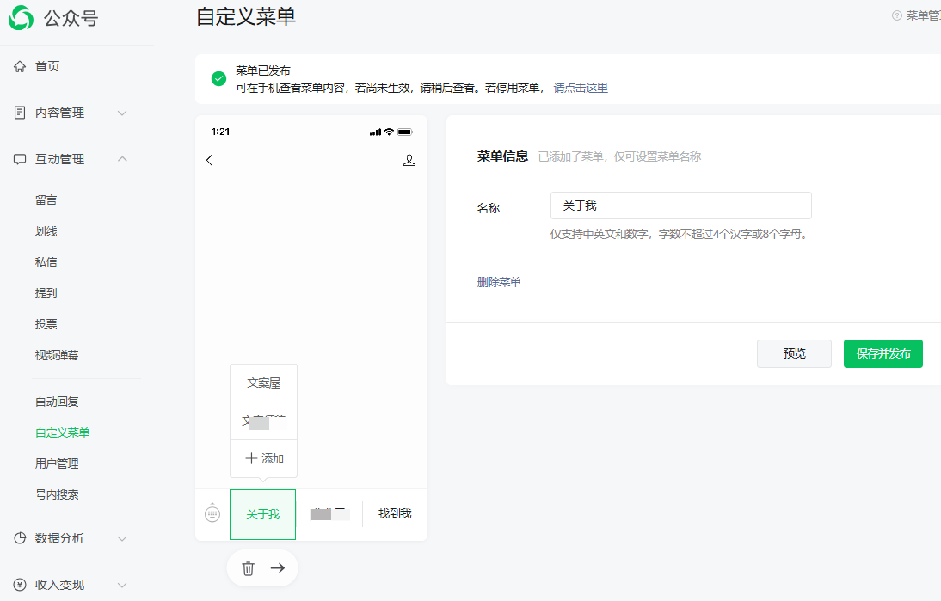Open 首页 from the sidebar
The width and height of the screenshot is (941, 601).
coord(47,66)
